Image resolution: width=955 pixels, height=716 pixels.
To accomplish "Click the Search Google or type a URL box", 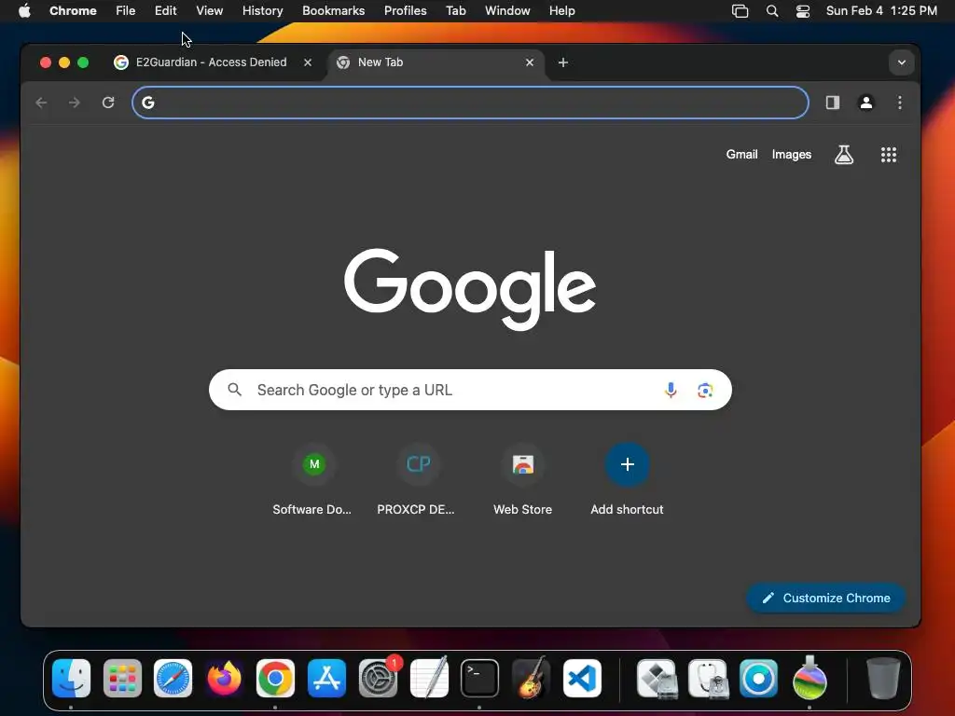I will click(470, 390).
